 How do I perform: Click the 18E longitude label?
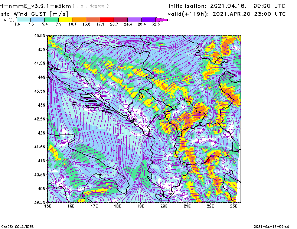[117, 206]
